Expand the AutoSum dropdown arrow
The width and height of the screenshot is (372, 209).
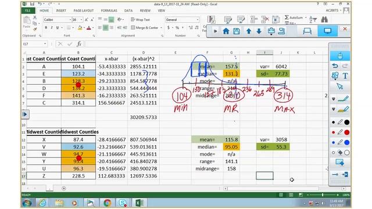click(306, 17)
